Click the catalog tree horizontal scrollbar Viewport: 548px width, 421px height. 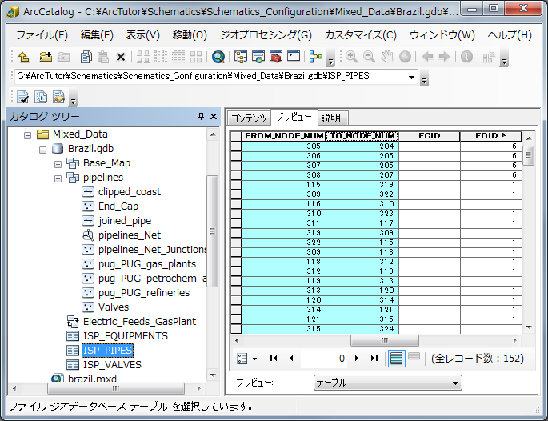click(x=116, y=388)
